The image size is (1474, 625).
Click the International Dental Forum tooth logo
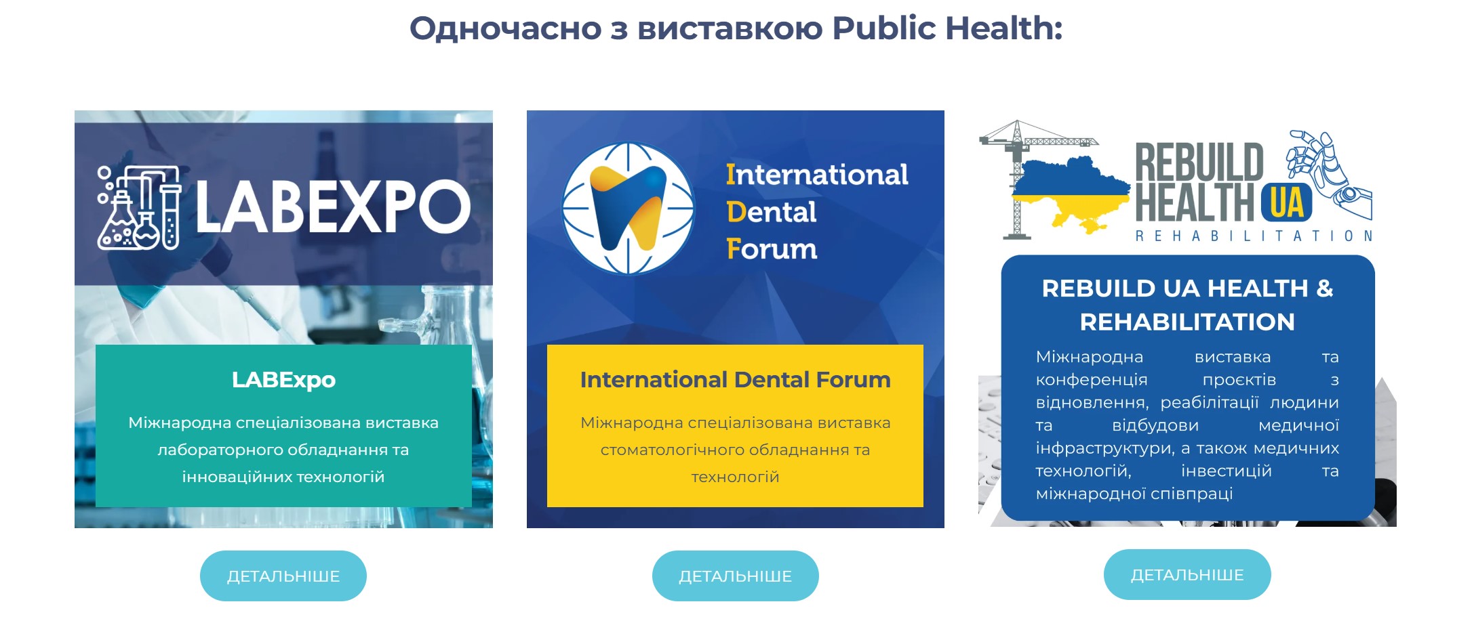pos(629,208)
